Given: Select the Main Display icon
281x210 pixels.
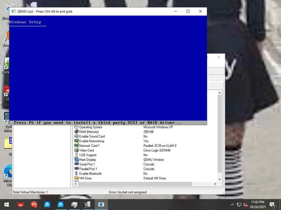Looking at the screenshot, I should coord(77,159).
